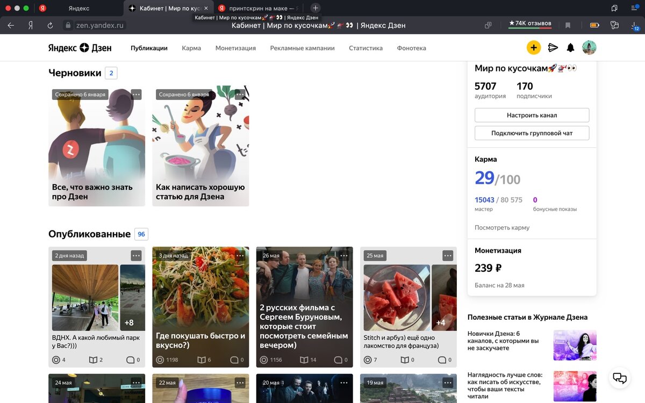The image size is (645, 403).
Task: Open the chat support bubble icon
Action: (620, 378)
